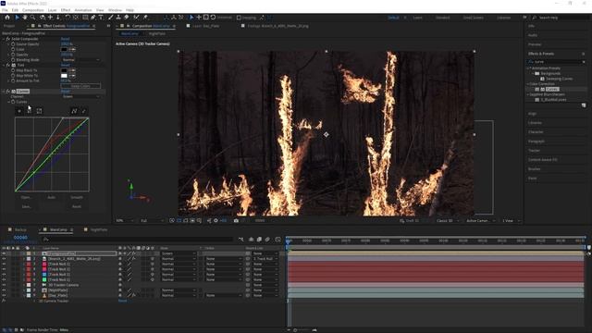Open the Blending Mode dropdown set to Normal

click(x=80, y=60)
